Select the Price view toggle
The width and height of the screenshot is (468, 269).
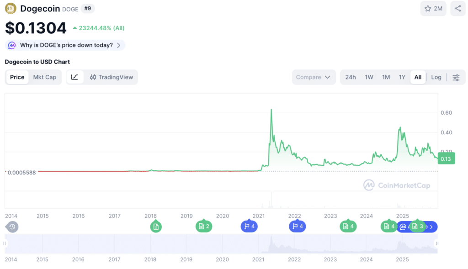click(17, 77)
